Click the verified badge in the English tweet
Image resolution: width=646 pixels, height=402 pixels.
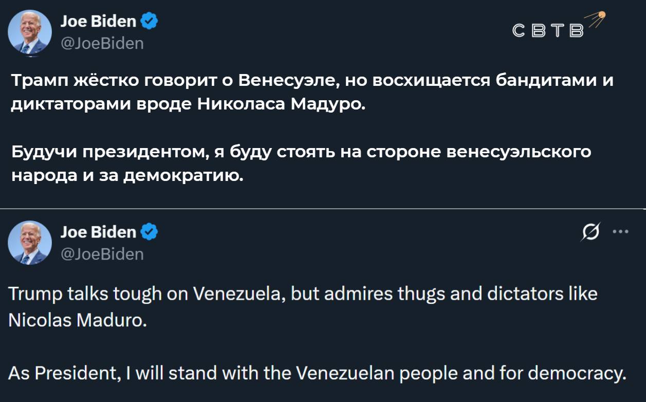(149, 232)
